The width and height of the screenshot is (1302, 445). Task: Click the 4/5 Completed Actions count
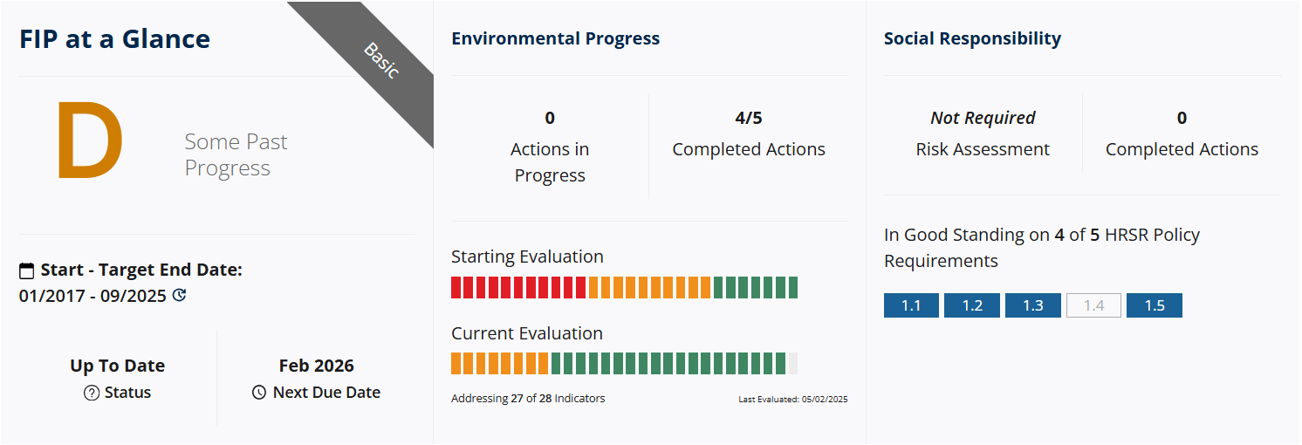tap(749, 118)
